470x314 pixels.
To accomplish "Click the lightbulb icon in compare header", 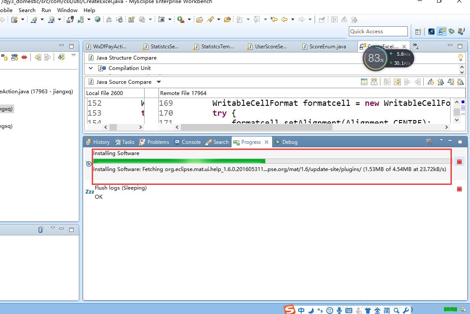I will tap(461, 57).
